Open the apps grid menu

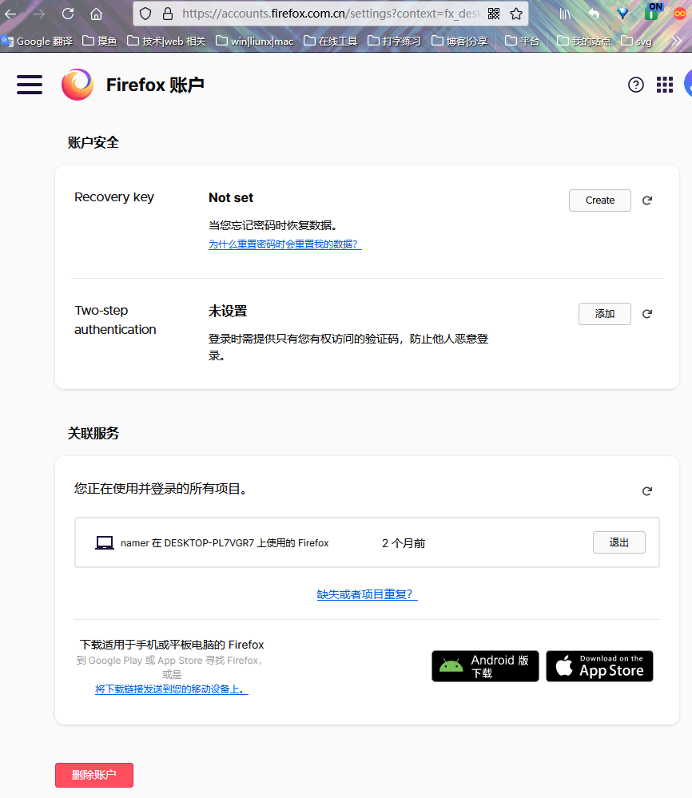click(x=664, y=85)
